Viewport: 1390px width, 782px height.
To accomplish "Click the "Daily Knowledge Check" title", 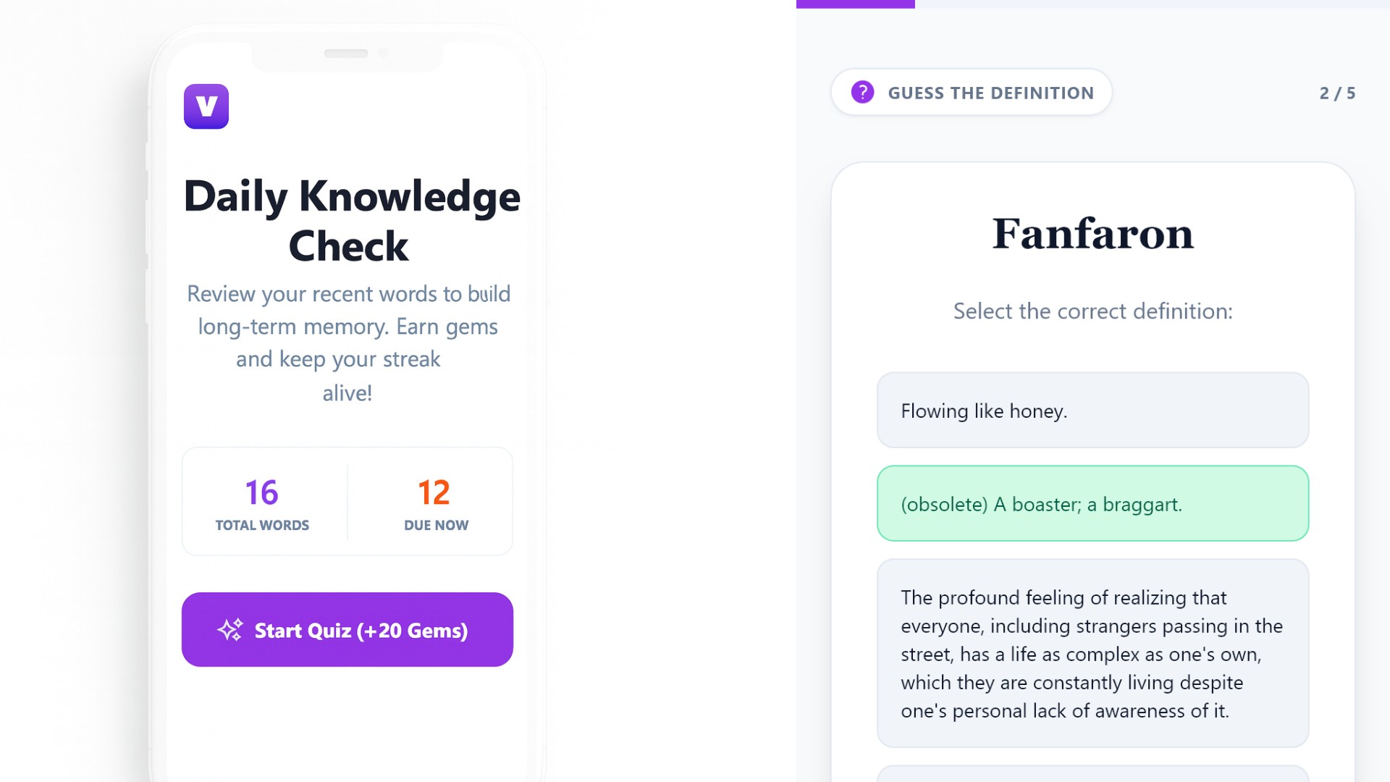I will tap(352, 221).
